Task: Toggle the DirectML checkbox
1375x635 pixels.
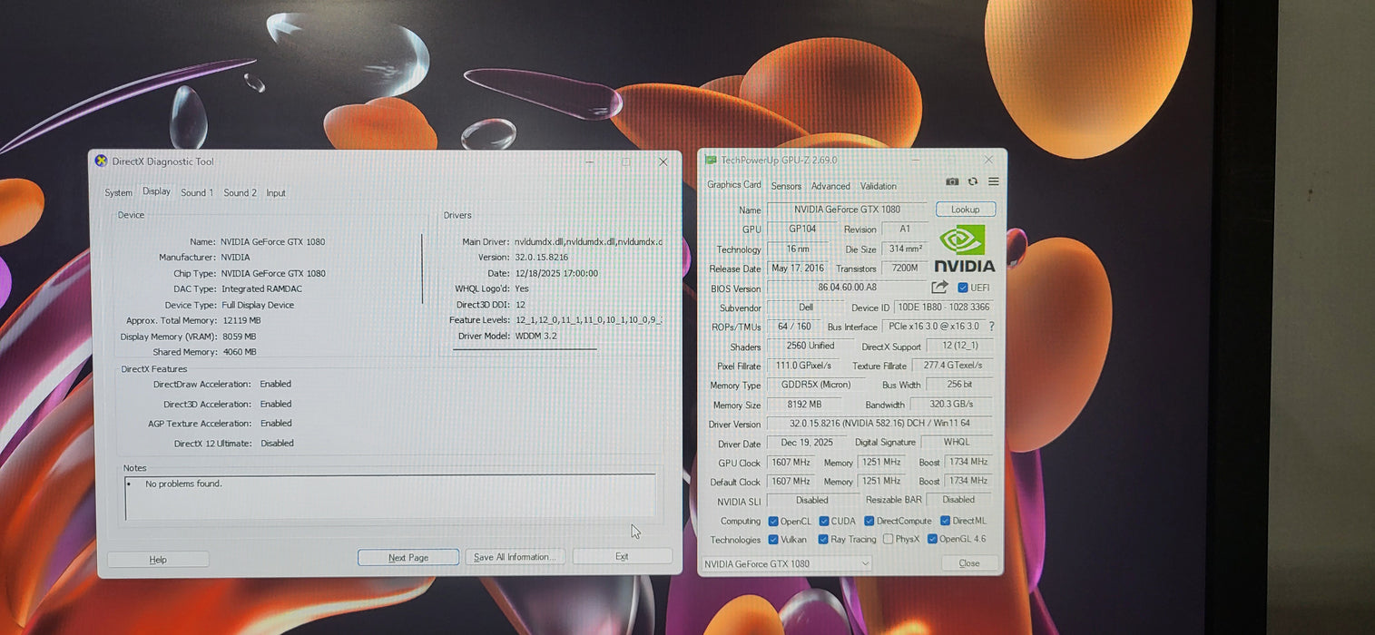Action: pos(946,521)
